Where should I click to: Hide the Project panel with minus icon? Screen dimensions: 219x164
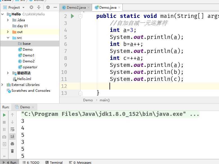tap(55, 7)
